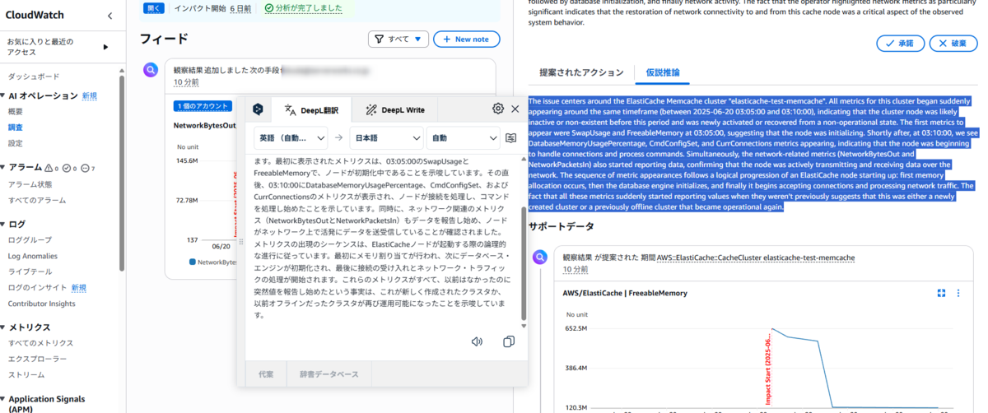Click the insufficient-data alarm count icon
This screenshot has width=988, height=413.
pyautogui.click(x=86, y=168)
